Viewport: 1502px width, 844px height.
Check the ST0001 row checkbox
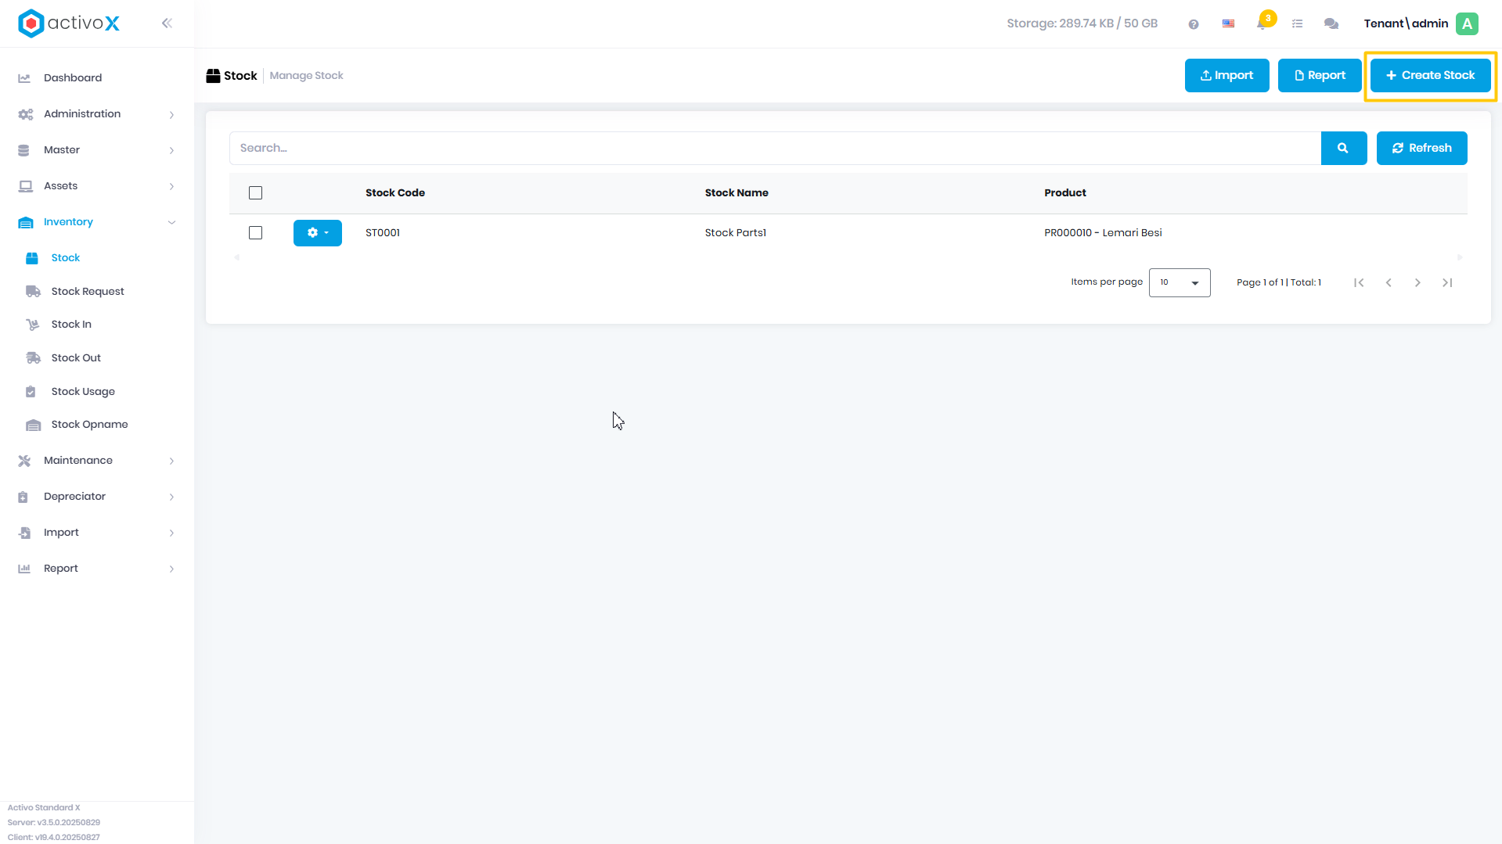tap(255, 232)
